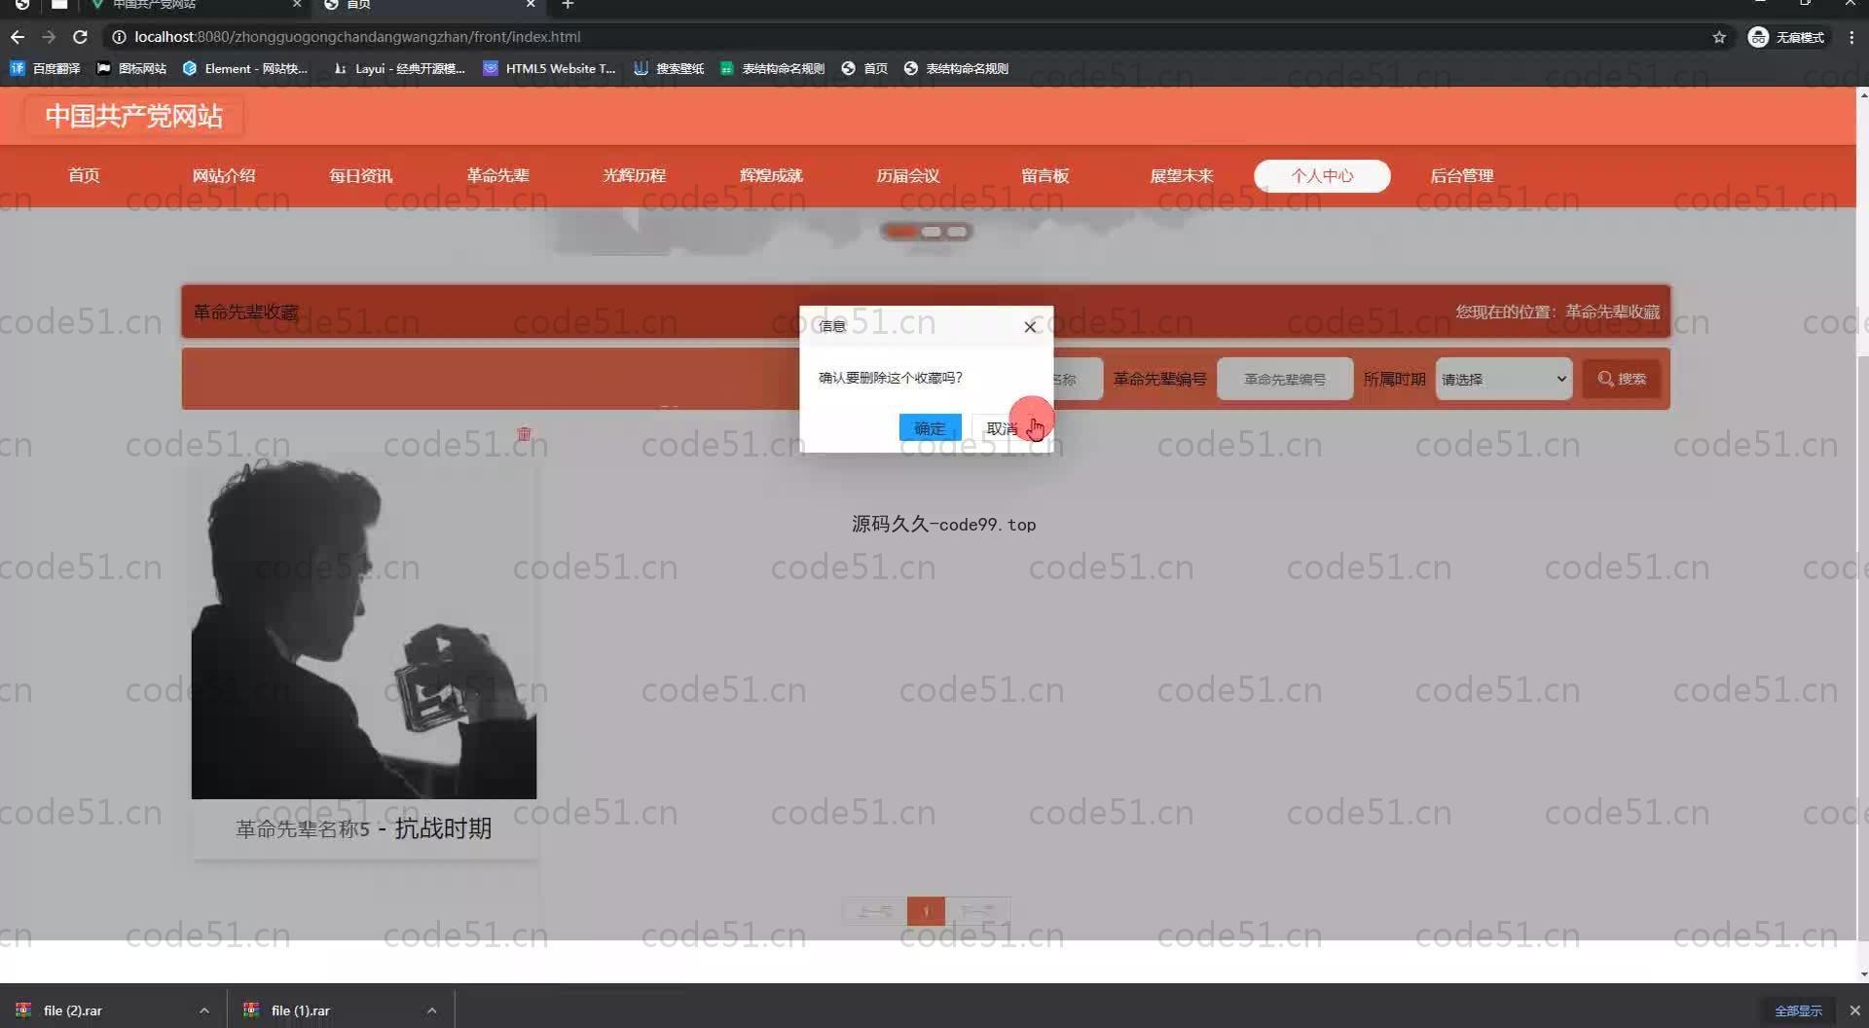The width and height of the screenshot is (1869, 1028).
Task: Close the downloads bar with the X
Action: pos(1854,1010)
